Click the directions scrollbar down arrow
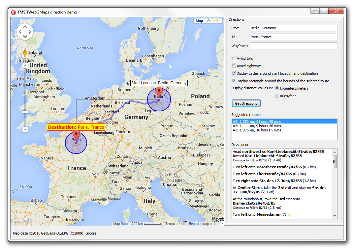This screenshot has width=355, height=250. pyautogui.click(x=335, y=216)
